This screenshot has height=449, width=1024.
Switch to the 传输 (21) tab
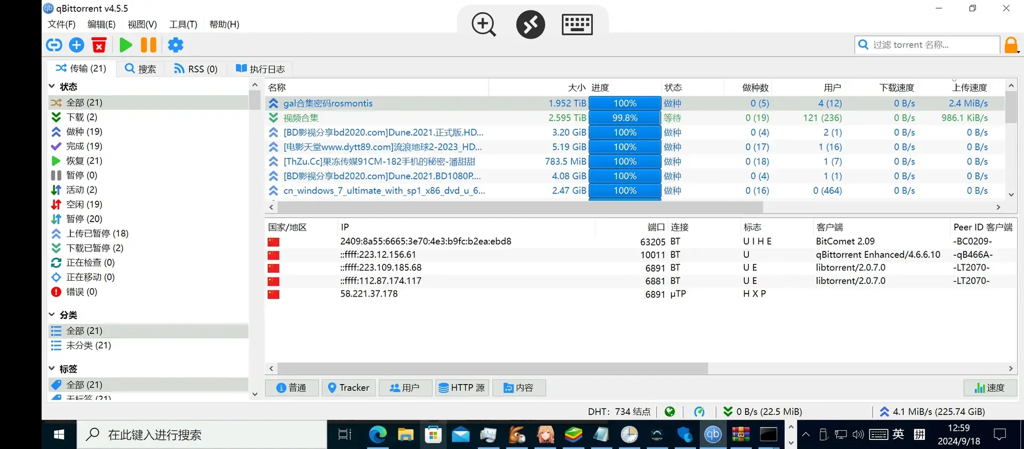[82, 68]
